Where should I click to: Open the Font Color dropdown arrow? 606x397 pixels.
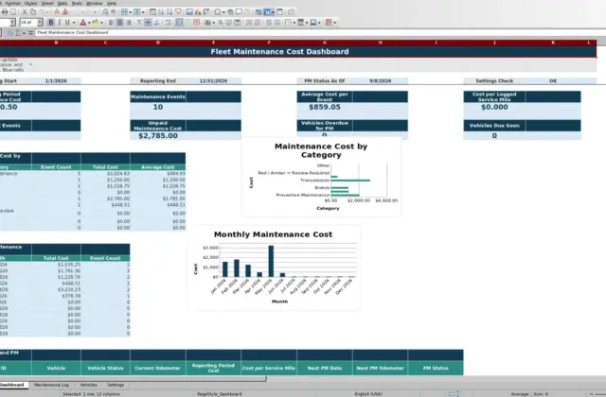[89, 23]
